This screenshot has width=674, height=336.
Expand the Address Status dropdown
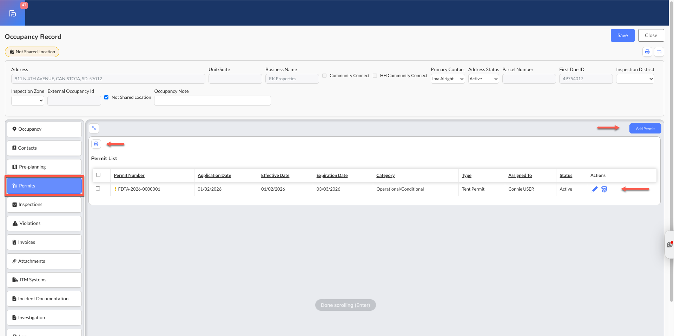[x=484, y=79]
